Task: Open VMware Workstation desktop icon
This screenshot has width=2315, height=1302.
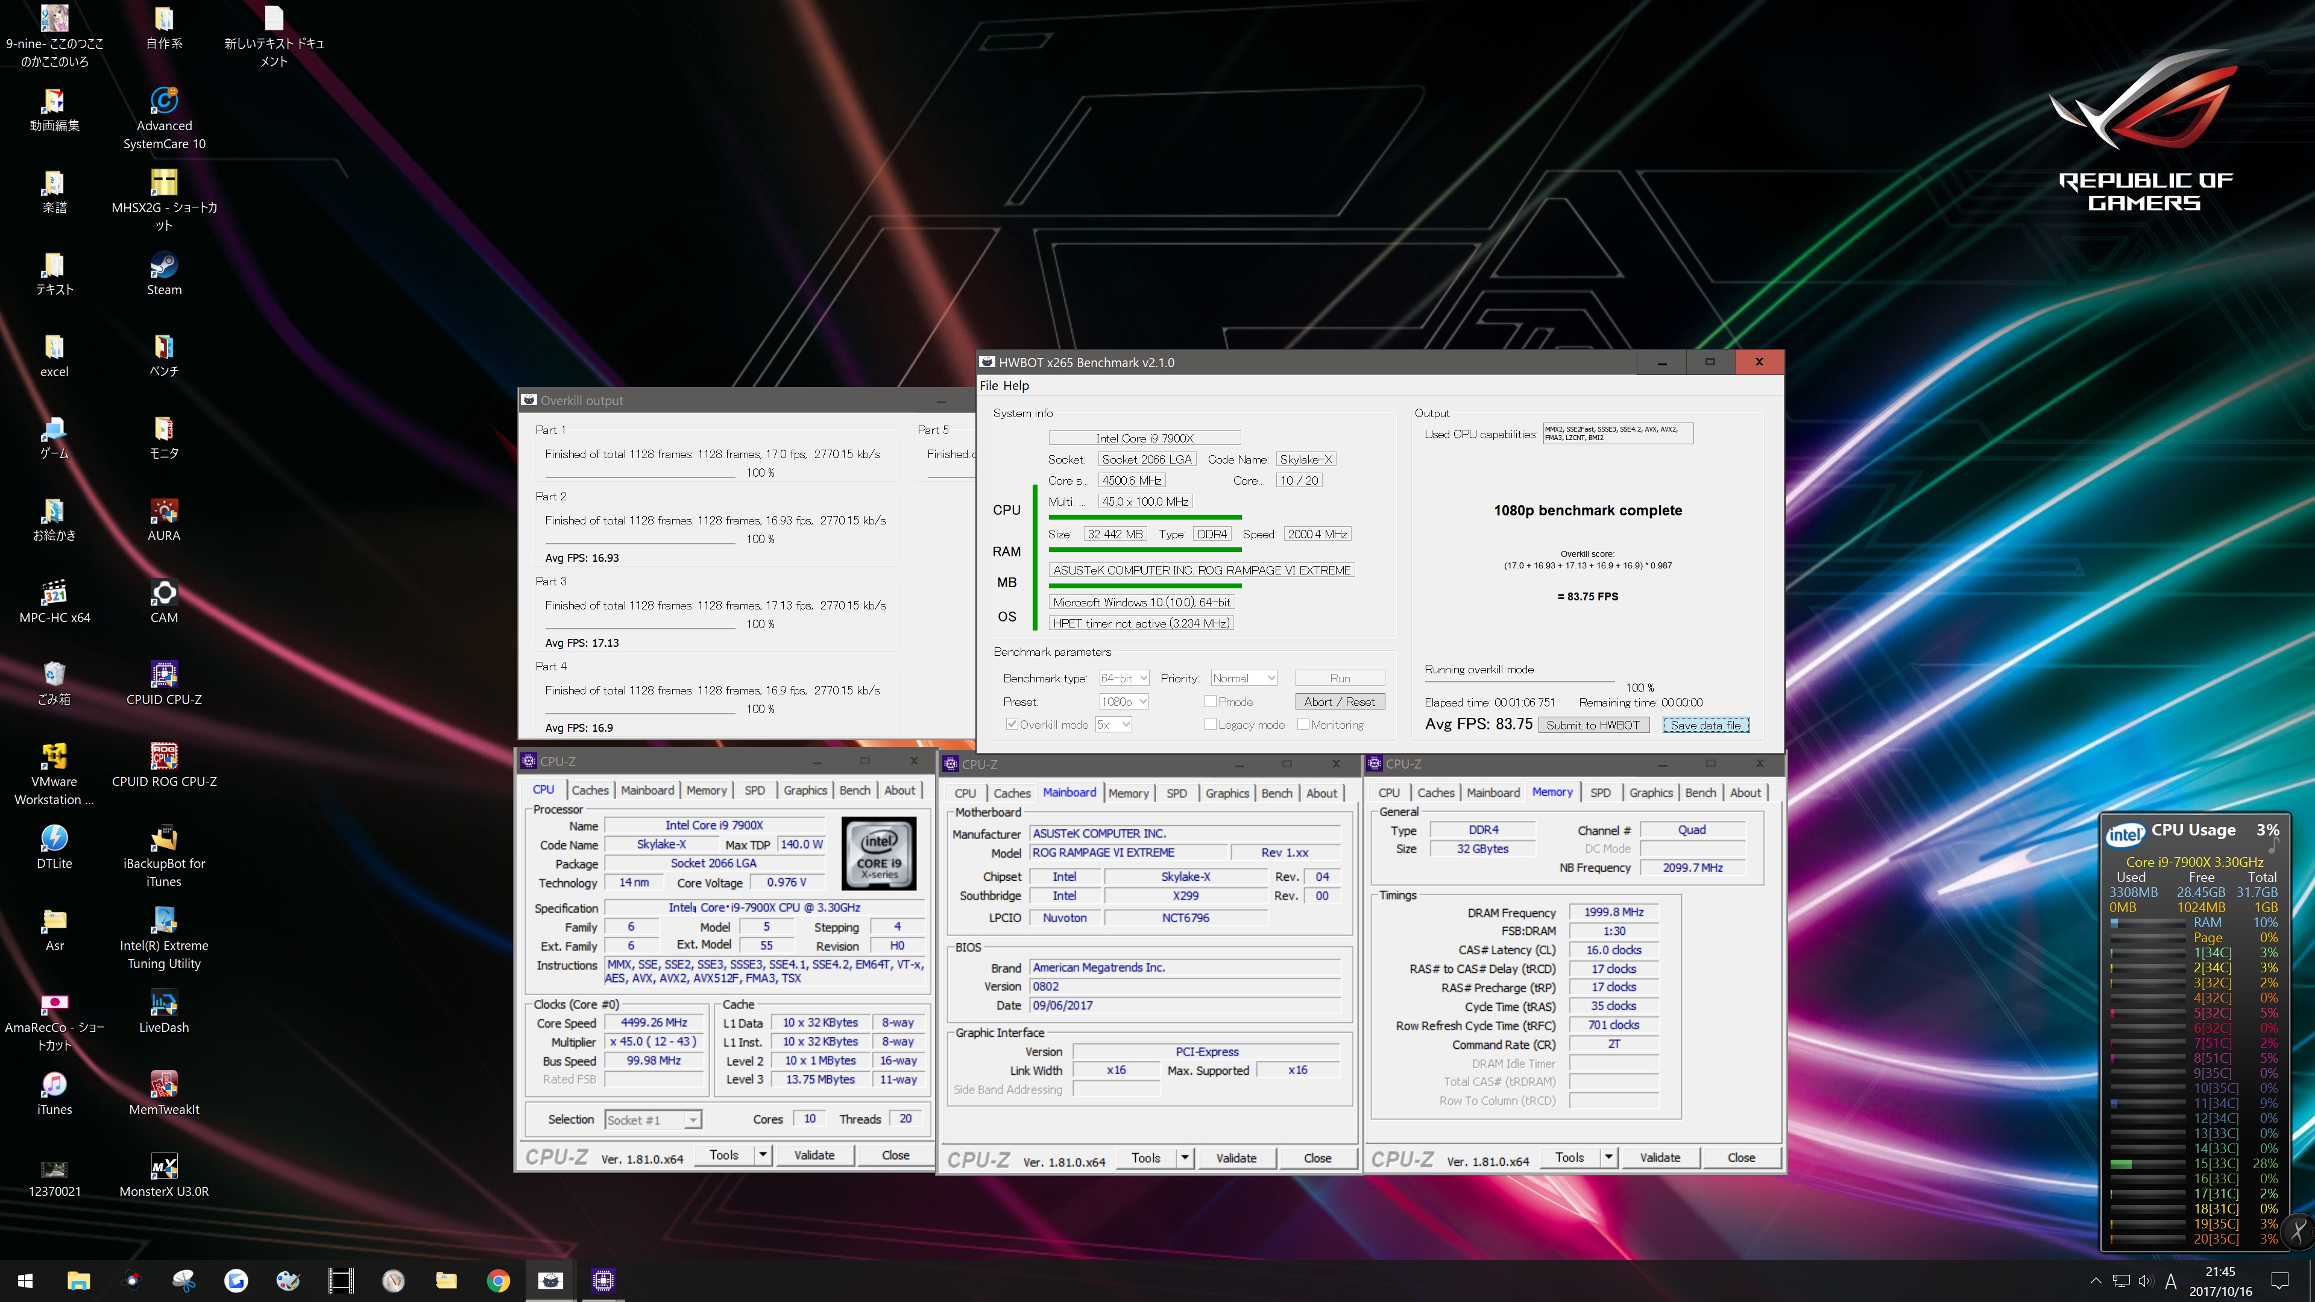Action: point(55,773)
